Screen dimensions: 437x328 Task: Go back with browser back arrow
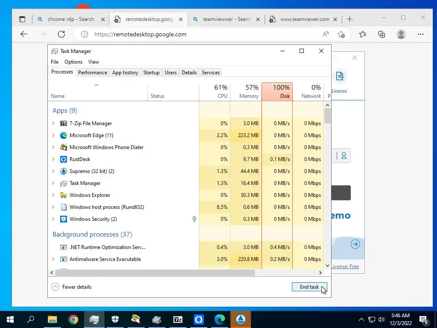24,34
